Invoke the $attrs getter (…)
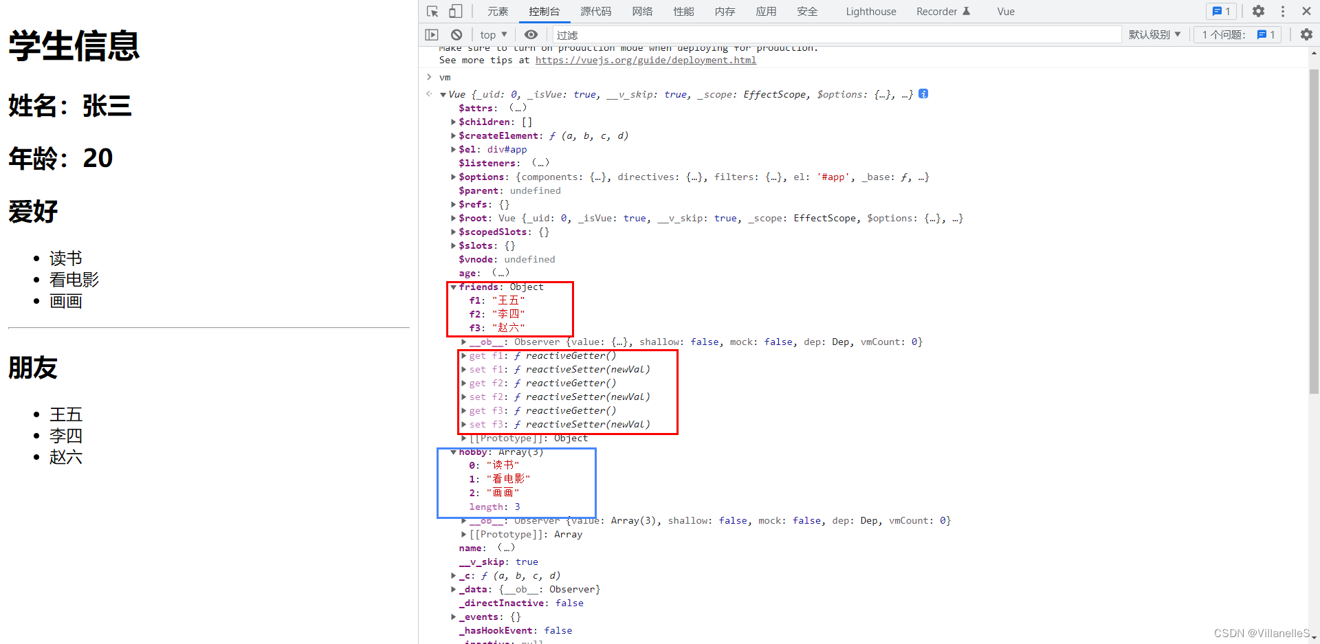This screenshot has height=644, width=1320. point(518,108)
